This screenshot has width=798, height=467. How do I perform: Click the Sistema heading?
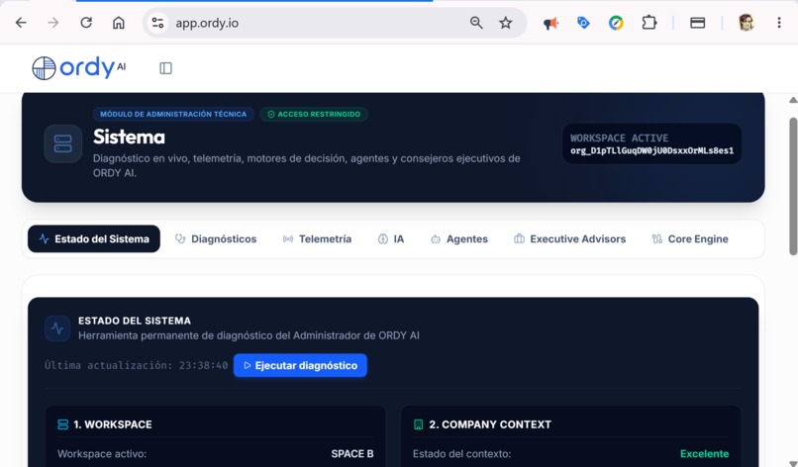click(129, 137)
